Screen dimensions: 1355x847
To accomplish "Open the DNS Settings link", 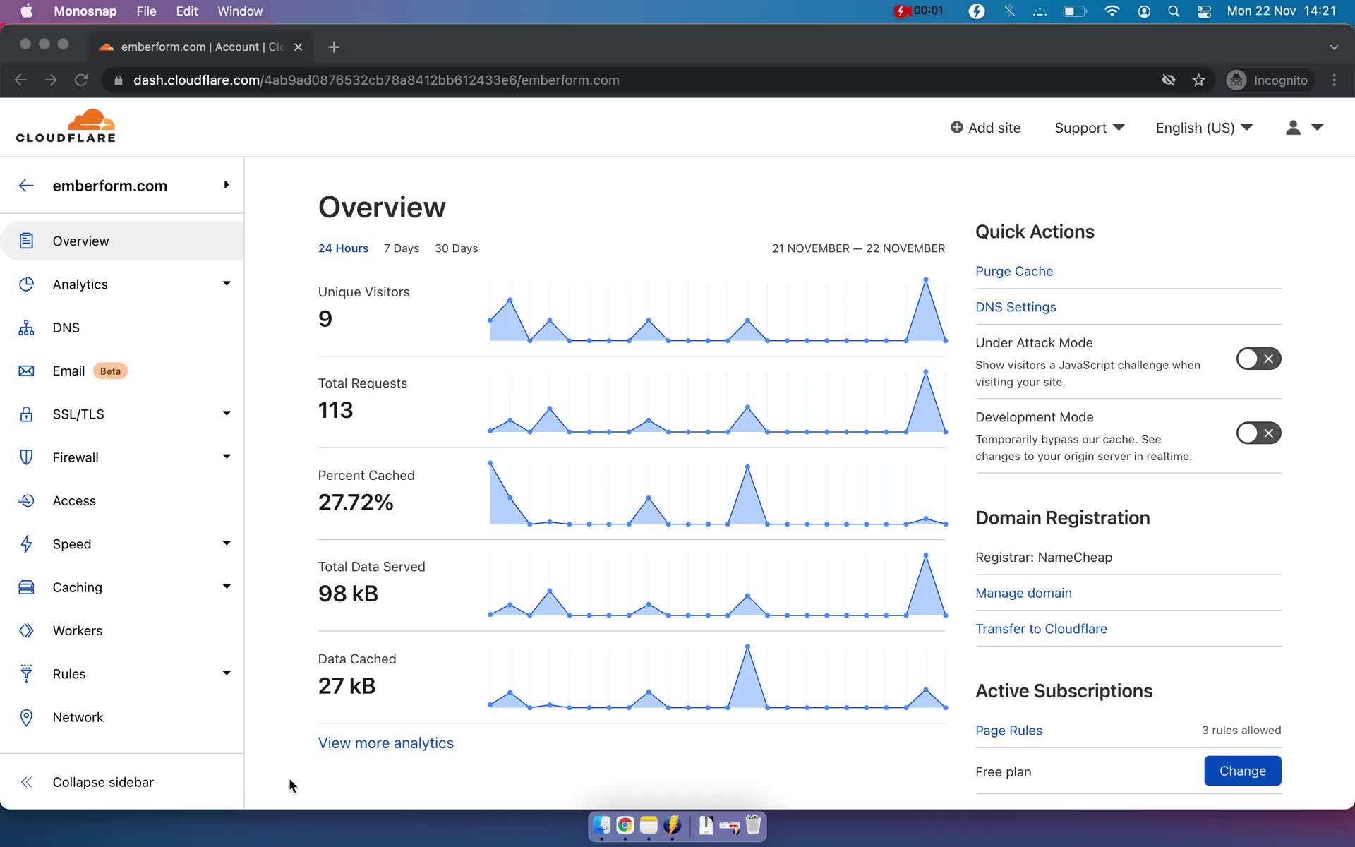I will click(1016, 307).
